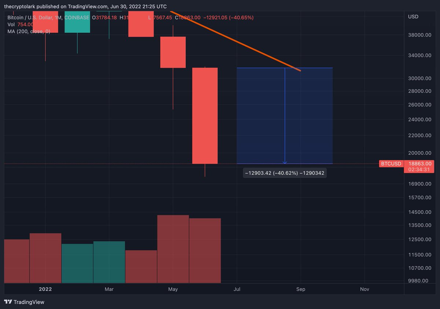Click the green March volume bar

click(x=109, y=262)
